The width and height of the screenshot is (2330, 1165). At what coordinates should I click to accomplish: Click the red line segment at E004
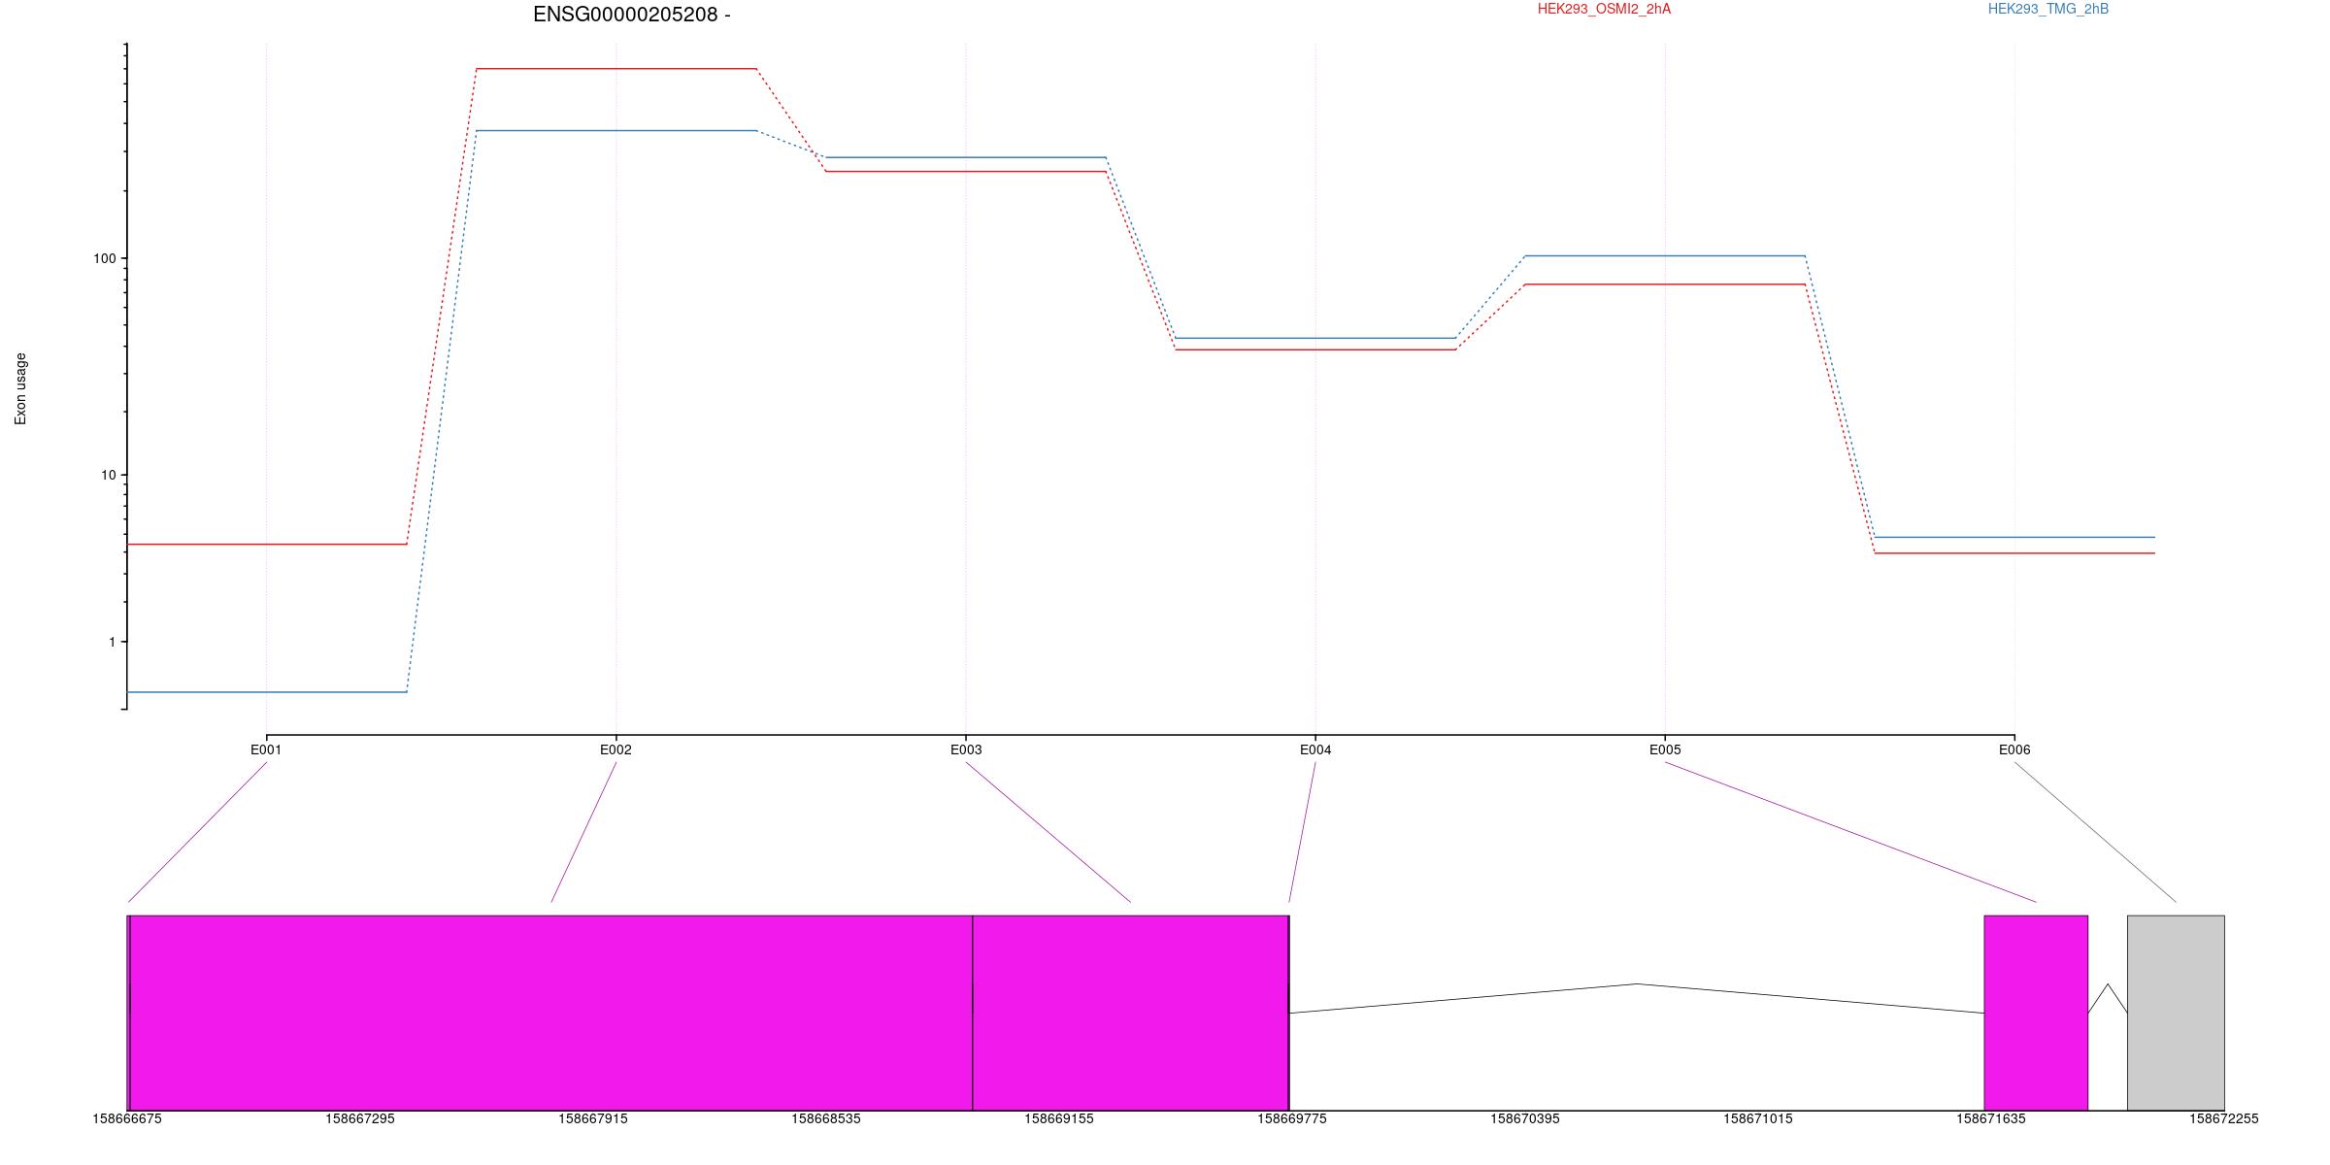coord(1315,349)
